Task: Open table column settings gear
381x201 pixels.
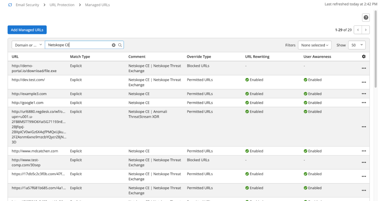Action: pos(364,56)
